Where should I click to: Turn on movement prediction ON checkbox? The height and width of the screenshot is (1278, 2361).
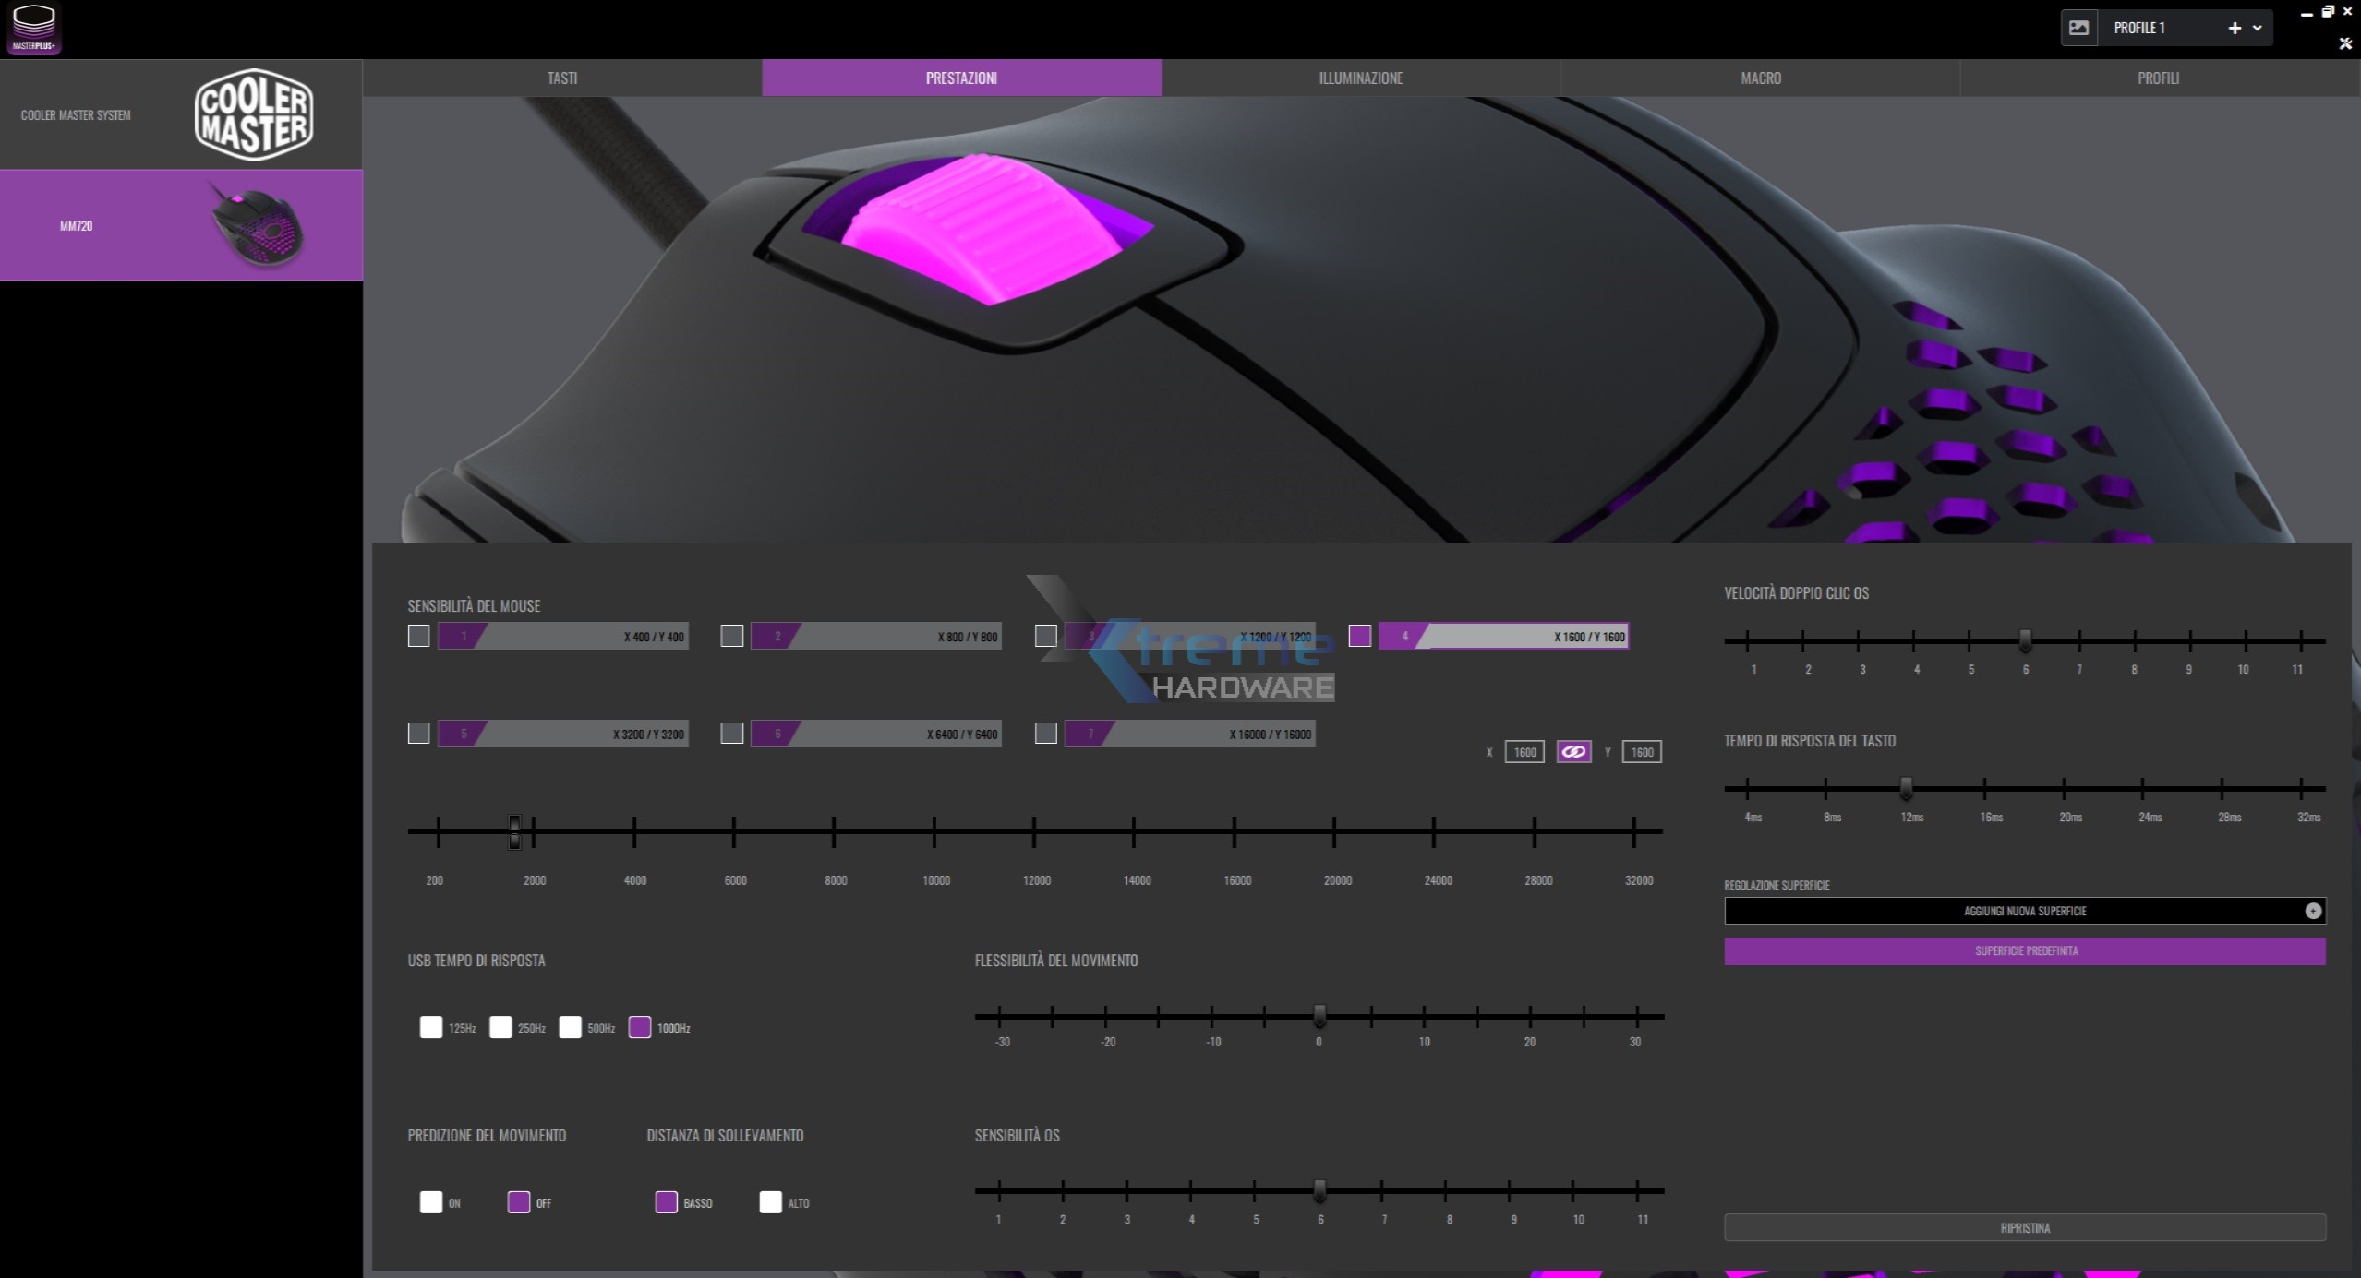click(x=430, y=1202)
